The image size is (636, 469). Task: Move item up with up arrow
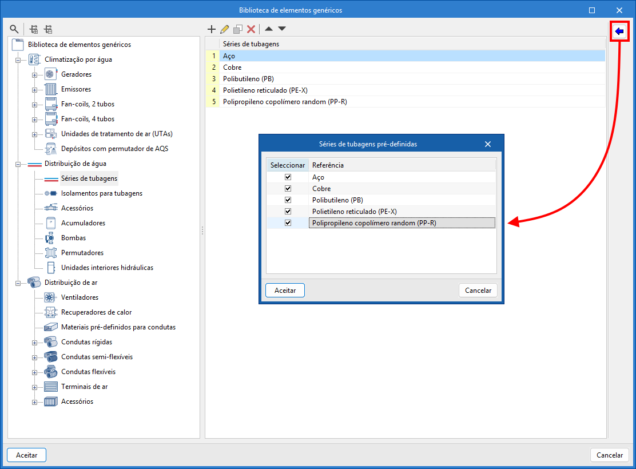point(268,29)
